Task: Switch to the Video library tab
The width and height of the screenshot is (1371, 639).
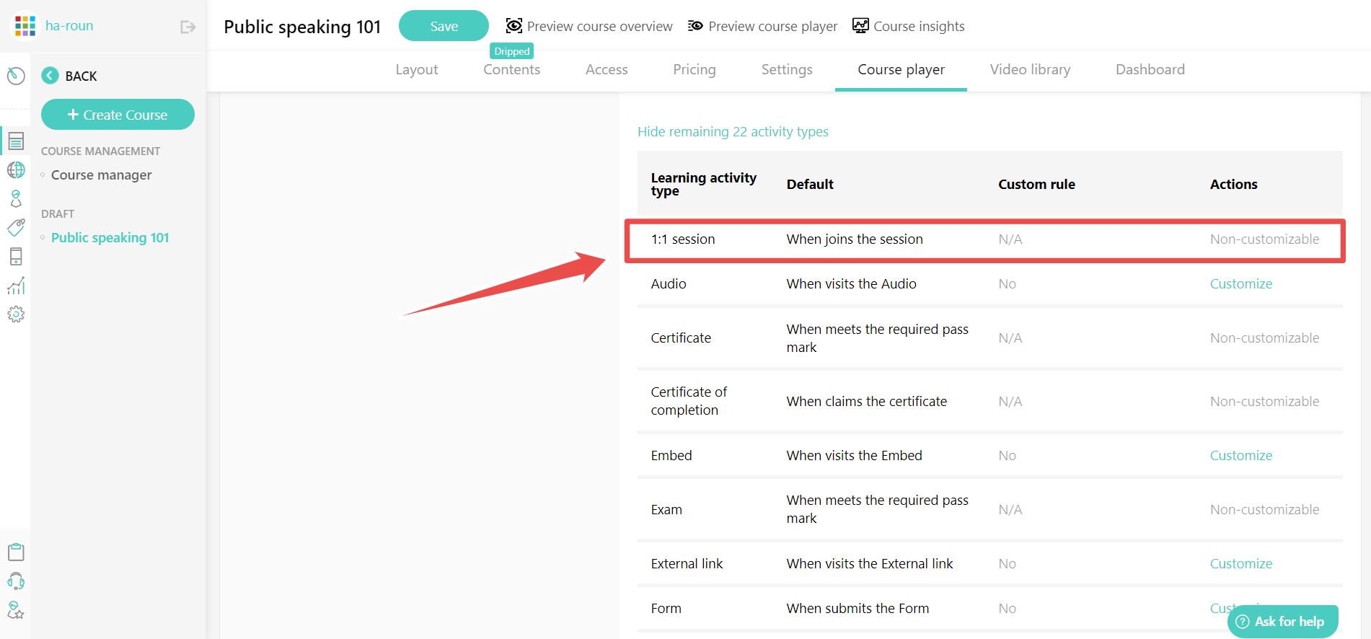Action: pyautogui.click(x=1030, y=69)
